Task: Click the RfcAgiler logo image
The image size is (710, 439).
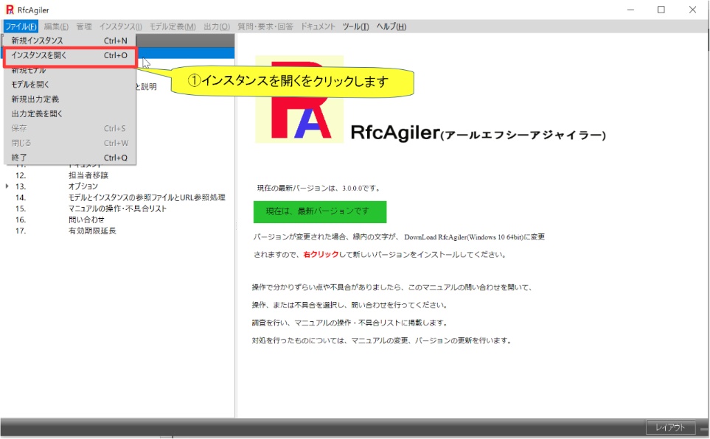Action: tap(299, 99)
